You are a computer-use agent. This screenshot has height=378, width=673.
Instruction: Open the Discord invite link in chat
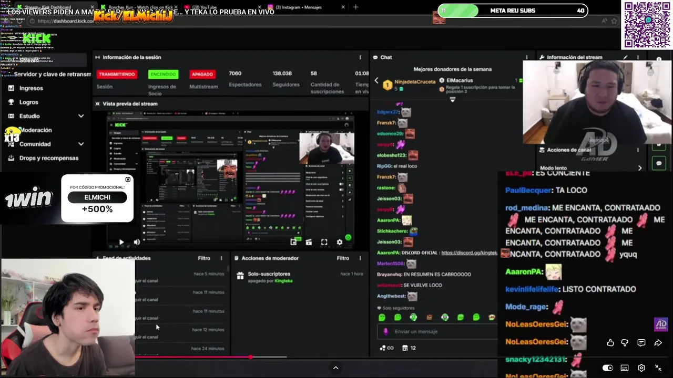pyautogui.click(x=469, y=253)
